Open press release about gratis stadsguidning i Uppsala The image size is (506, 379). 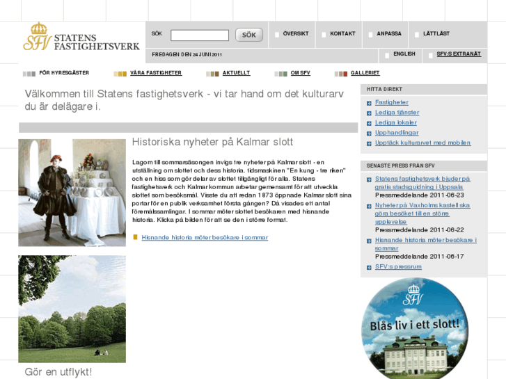[422, 183]
